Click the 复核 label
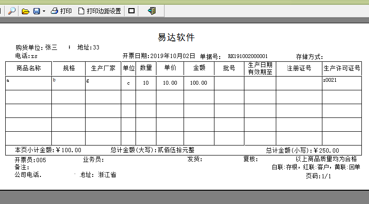 (251, 159)
